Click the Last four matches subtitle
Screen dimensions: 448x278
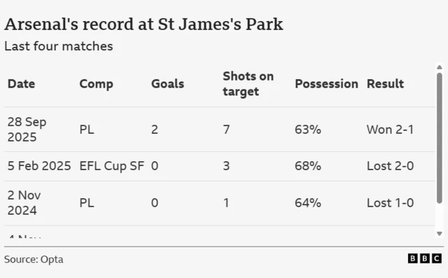tap(59, 46)
